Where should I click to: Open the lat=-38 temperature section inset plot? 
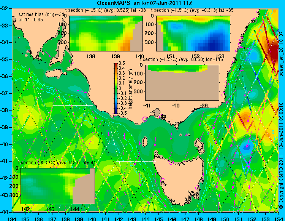coord(106,34)
